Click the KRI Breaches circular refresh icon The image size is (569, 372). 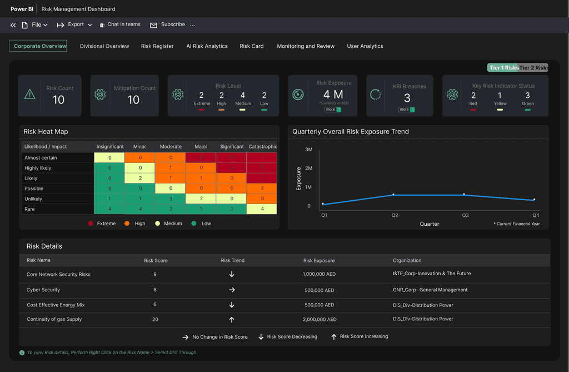coord(376,95)
